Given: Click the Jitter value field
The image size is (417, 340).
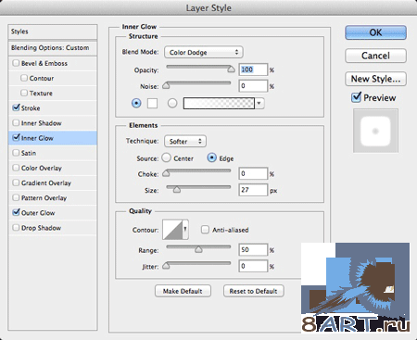Looking at the screenshot, I should (253, 266).
